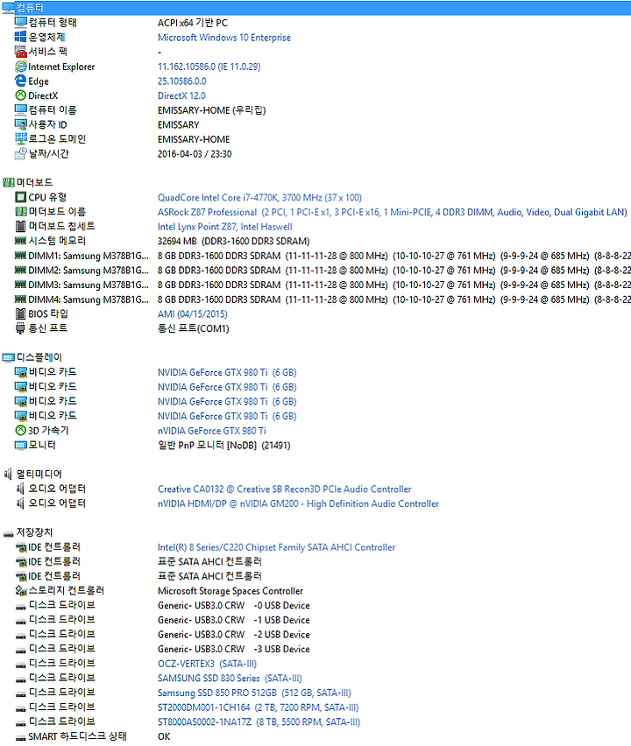Click the DIMM4 memory module icon
631x746 pixels.
[20, 299]
